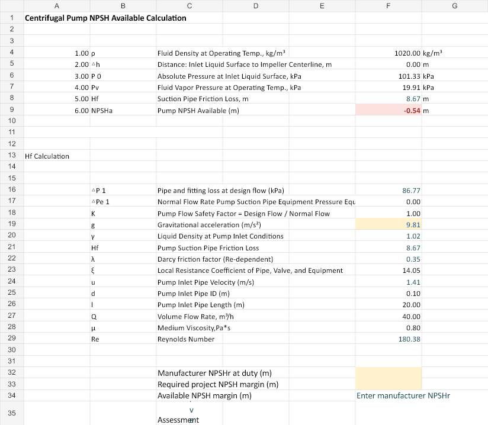The image size is (488, 425).
Task: Click the empty Manufacturer NPSHr input cell
Action: pos(389,373)
